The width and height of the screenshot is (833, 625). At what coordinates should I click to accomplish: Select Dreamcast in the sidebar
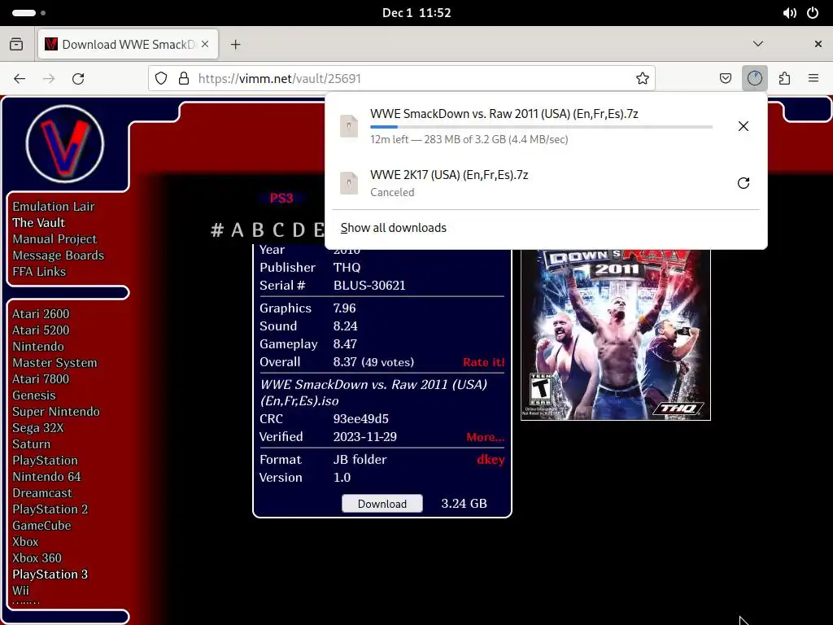click(42, 493)
